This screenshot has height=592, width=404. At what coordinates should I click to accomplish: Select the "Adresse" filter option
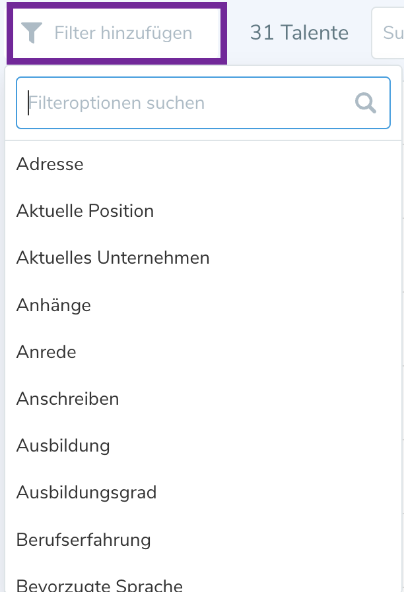point(50,164)
